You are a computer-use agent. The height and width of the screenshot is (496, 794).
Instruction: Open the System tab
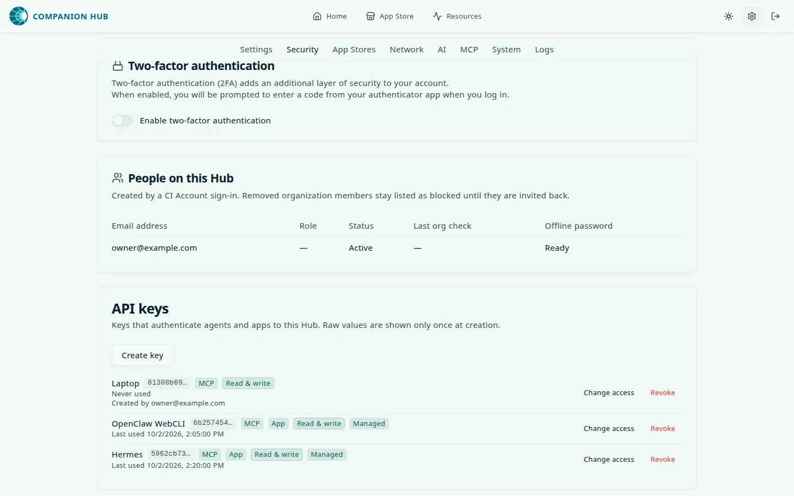506,50
